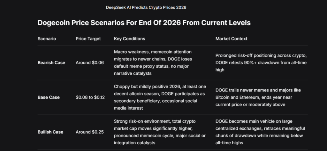
Task: Click the Around $0.06 price target
Action: pyautogui.click(x=90, y=63)
